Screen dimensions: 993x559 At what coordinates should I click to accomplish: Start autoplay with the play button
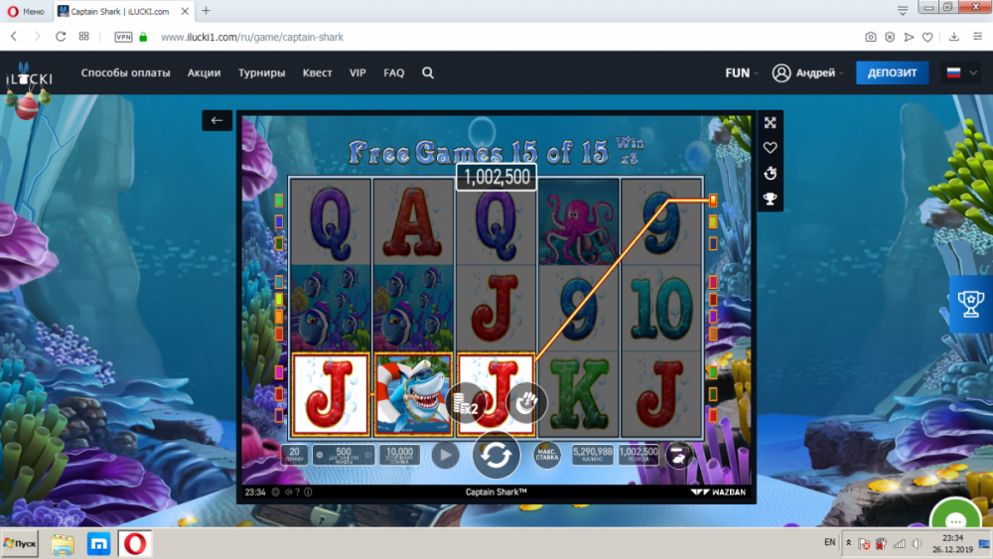(445, 455)
